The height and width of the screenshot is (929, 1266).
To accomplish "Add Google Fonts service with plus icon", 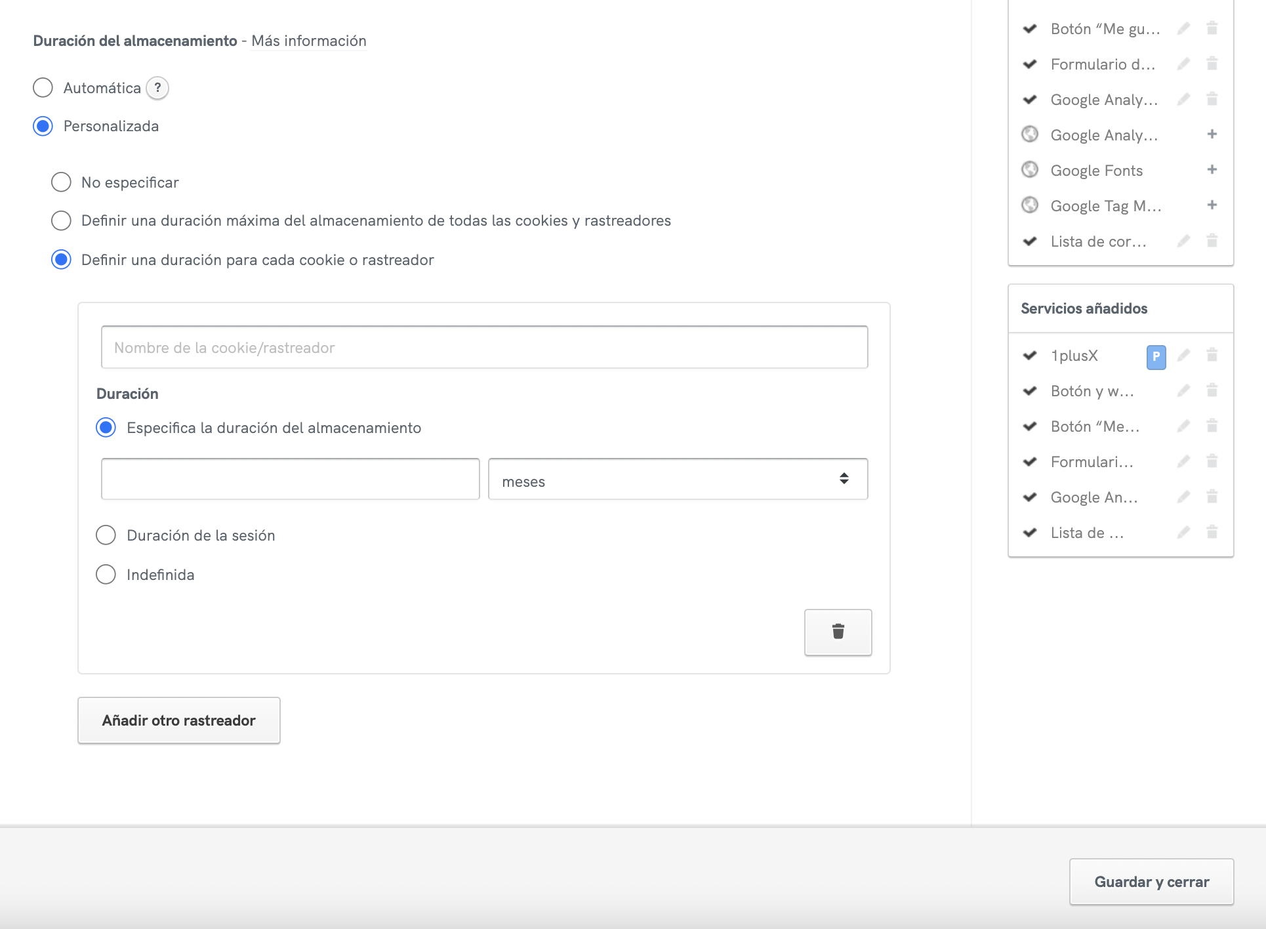I will pyautogui.click(x=1212, y=170).
